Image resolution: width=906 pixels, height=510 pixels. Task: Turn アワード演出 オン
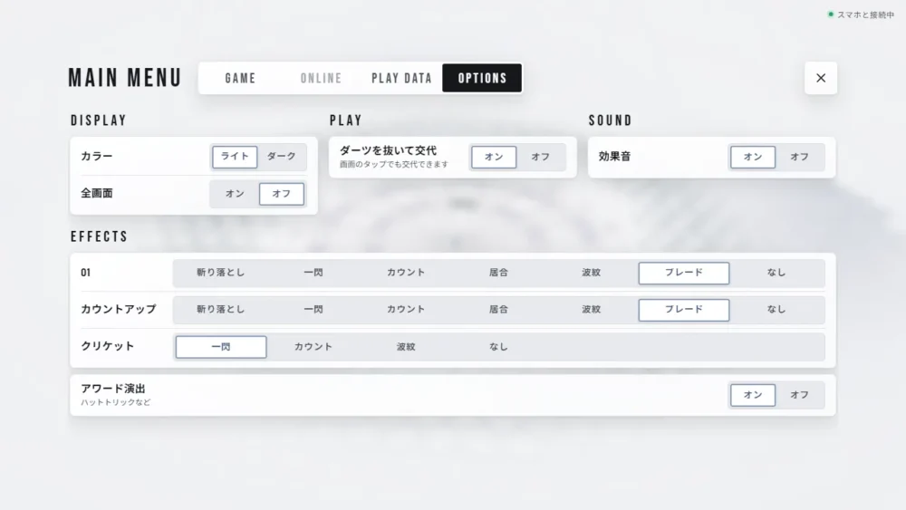coord(752,395)
